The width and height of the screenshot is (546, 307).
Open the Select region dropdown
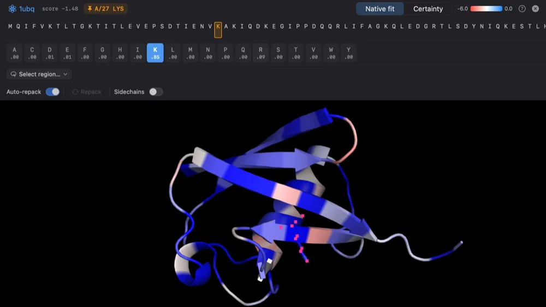point(39,74)
